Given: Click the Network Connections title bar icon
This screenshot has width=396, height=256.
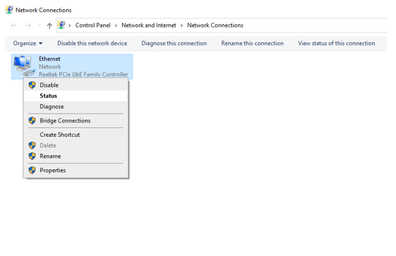Looking at the screenshot, I should coord(9,10).
